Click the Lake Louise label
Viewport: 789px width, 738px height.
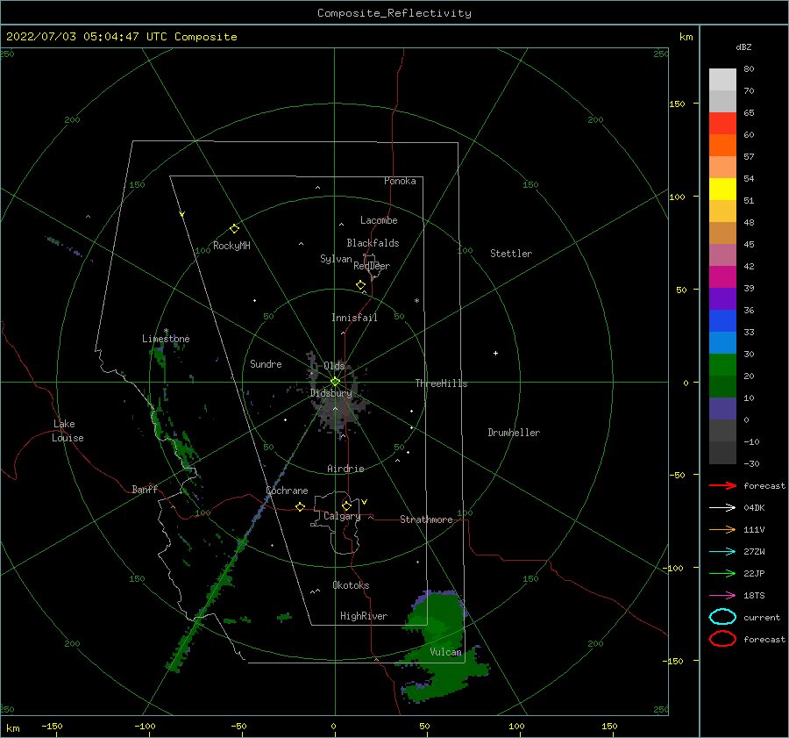(68, 431)
